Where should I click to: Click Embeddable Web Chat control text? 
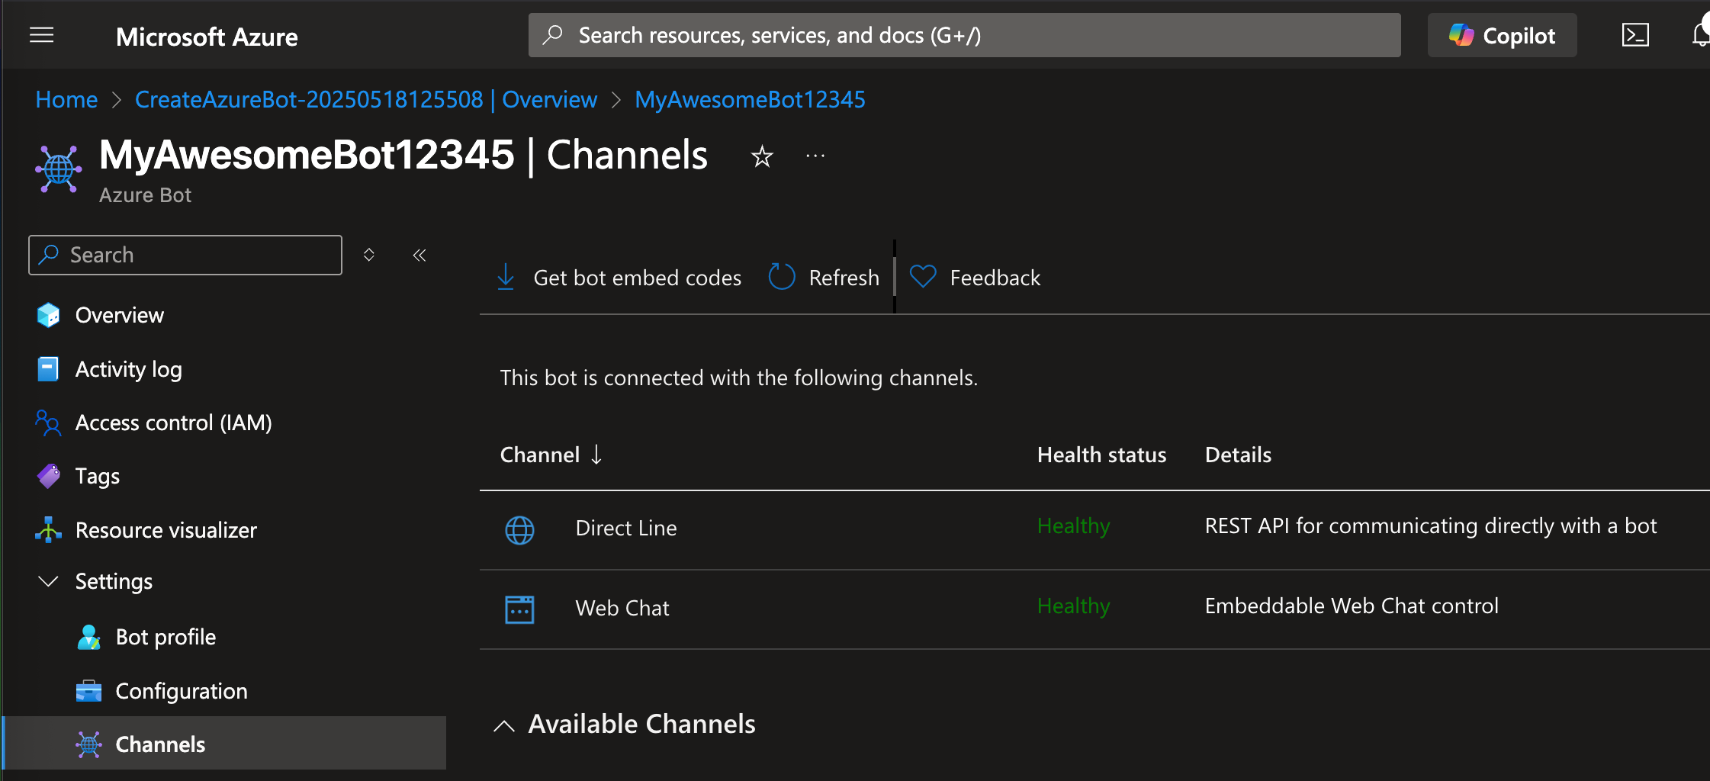(1352, 606)
